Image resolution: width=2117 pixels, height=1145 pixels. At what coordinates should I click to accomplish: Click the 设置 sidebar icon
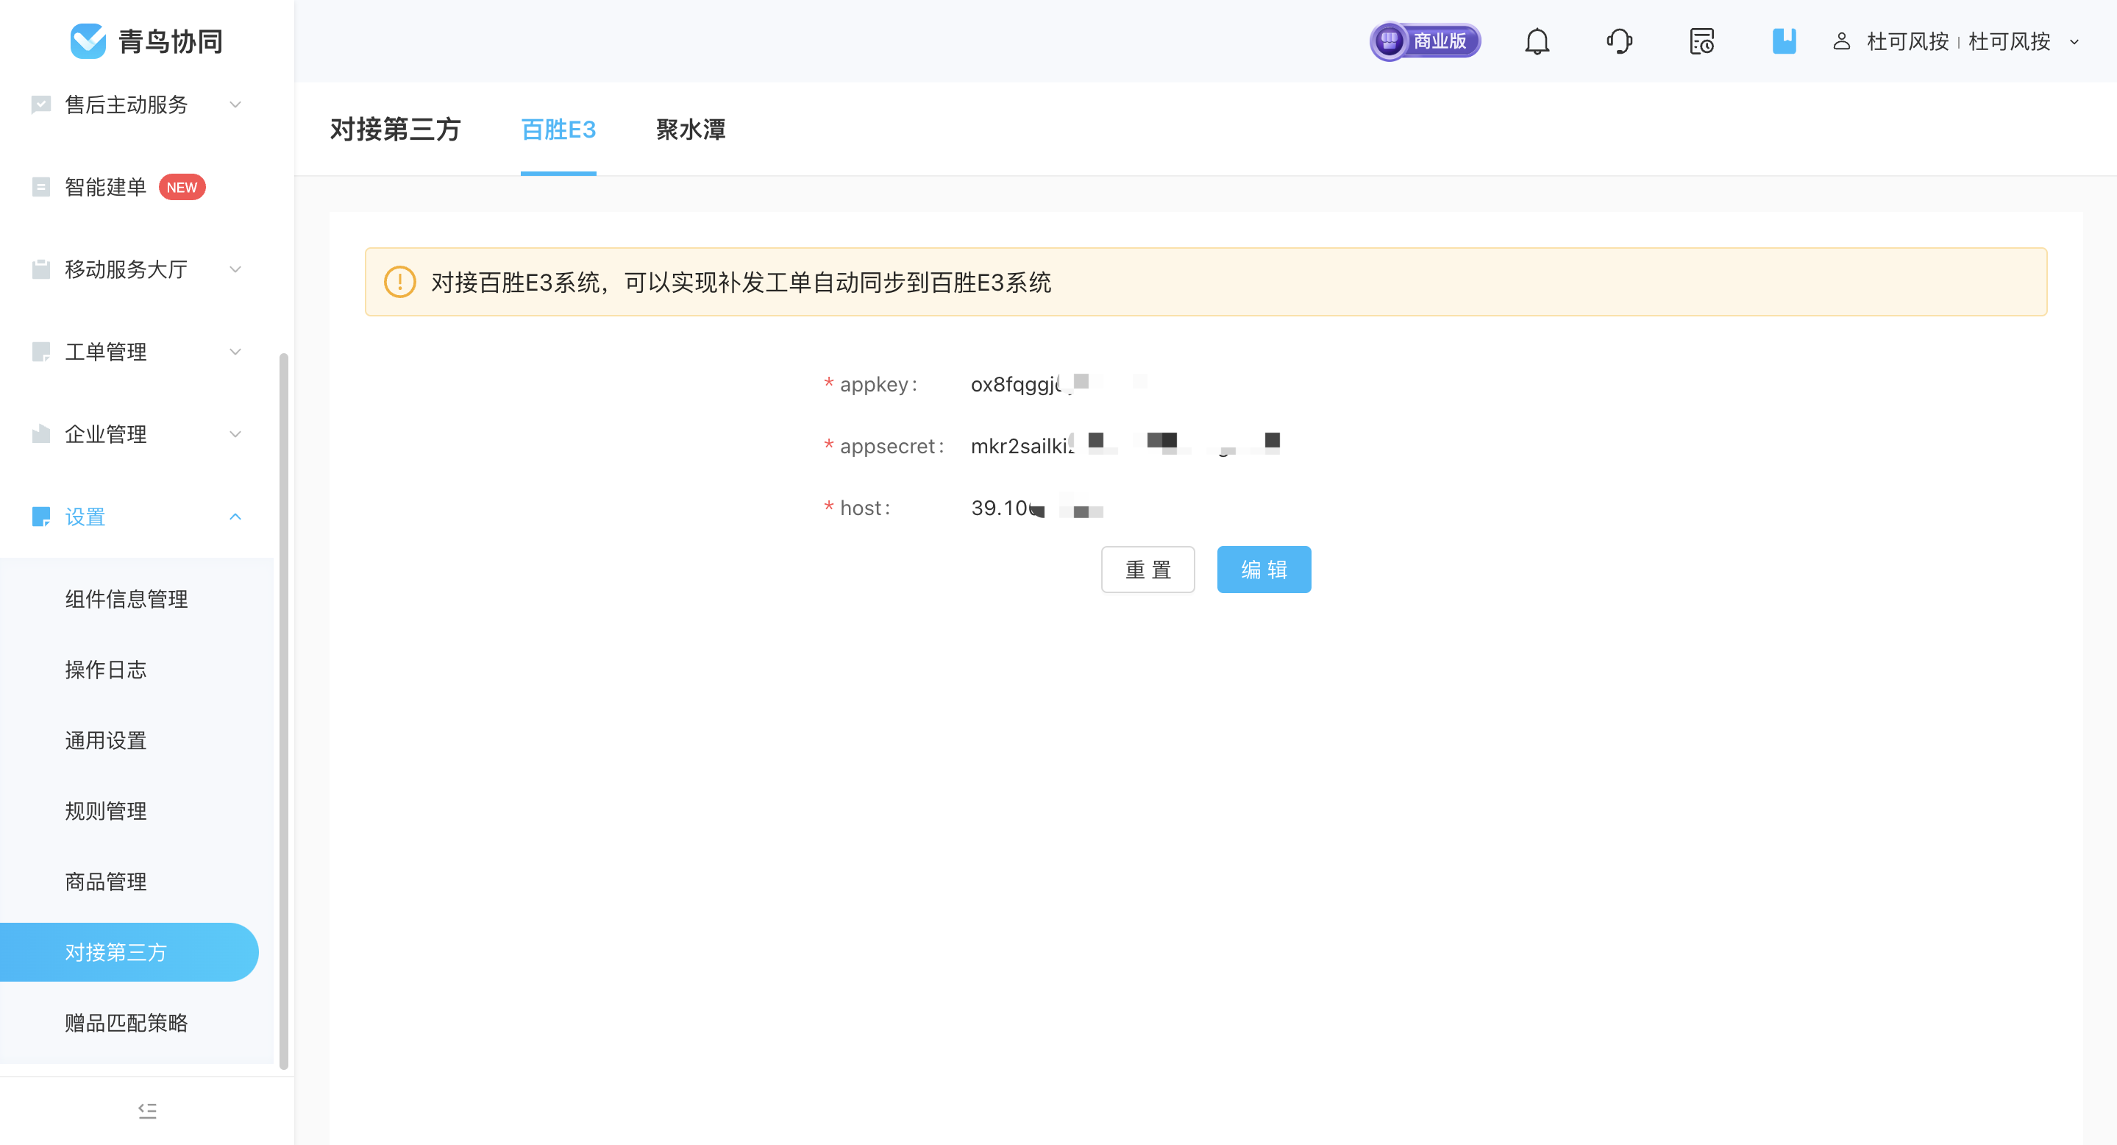pyautogui.click(x=40, y=516)
